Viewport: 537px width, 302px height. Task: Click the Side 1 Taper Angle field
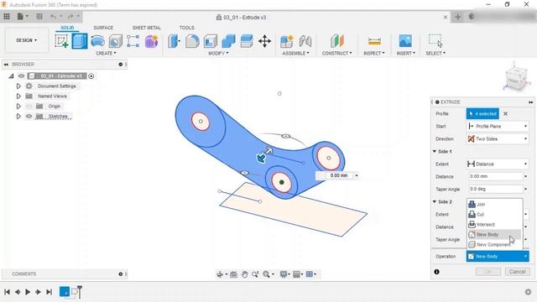(x=496, y=189)
